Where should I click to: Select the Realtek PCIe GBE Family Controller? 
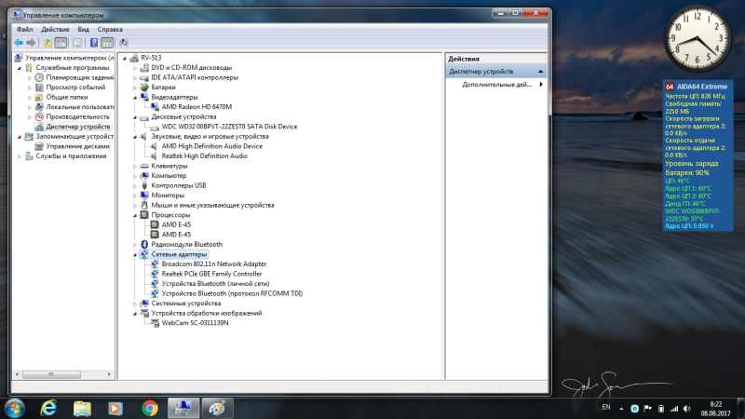click(x=211, y=274)
